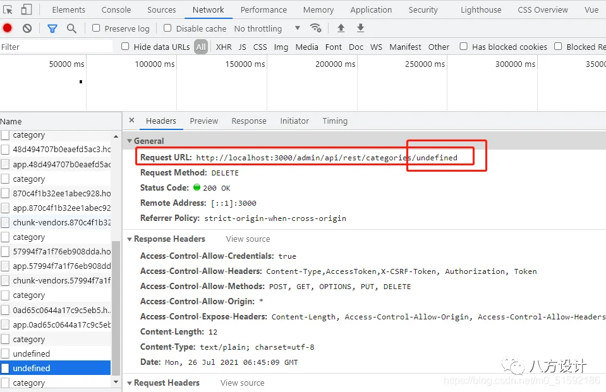Screen dimensions: 606x392
Task: Switch to request Headers tab
Action: [161, 121]
